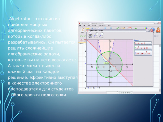Viewport: 163px width, 122px height.
Task: Click the worksheet scrollbar down arrow
Action: [160, 90]
